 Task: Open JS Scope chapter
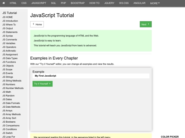(7, 70)
